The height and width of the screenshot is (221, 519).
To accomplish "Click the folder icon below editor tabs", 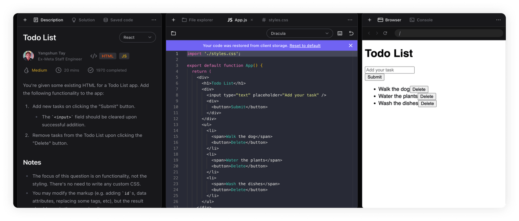I will (x=173, y=33).
